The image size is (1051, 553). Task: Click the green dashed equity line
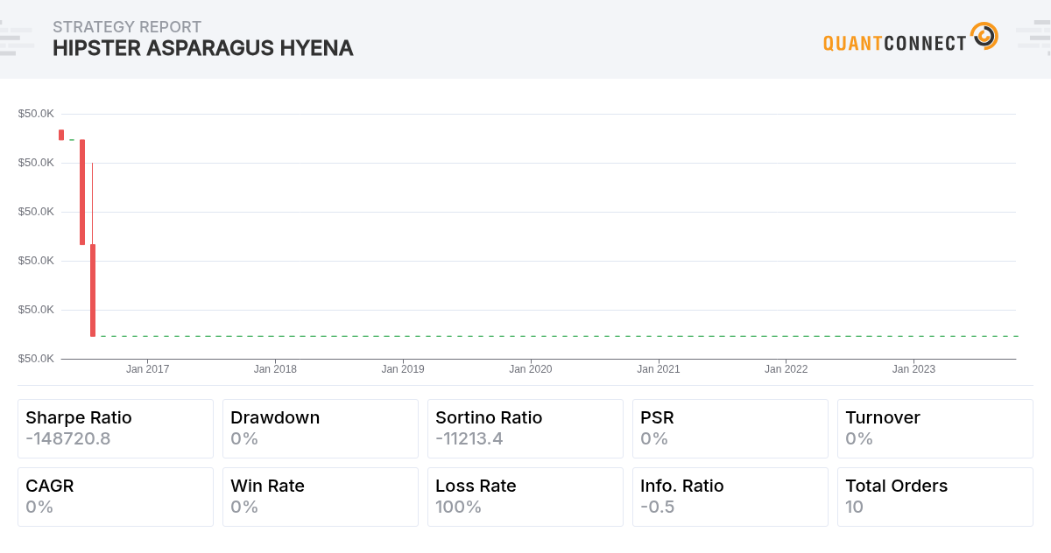point(559,336)
